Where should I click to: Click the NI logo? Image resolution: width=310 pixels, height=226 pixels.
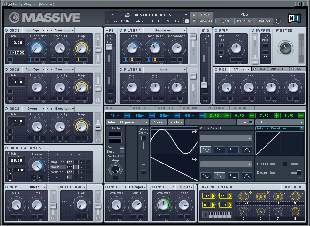294,18
